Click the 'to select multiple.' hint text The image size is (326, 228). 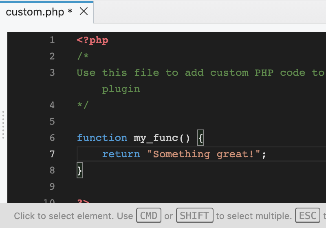pos(254,216)
